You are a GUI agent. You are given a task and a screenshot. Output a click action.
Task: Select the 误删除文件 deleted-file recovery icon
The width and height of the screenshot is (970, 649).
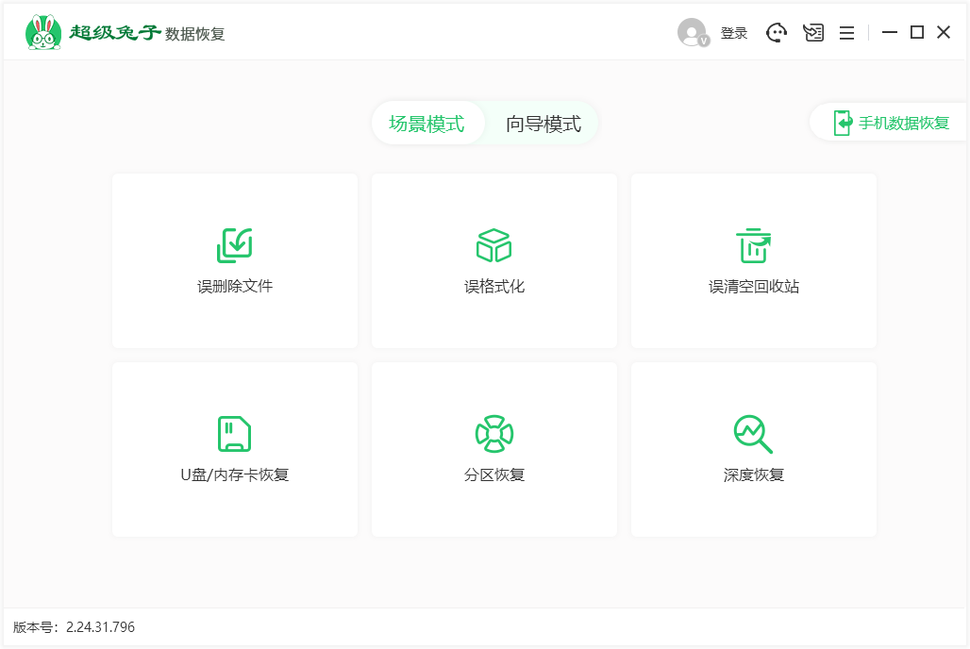click(x=235, y=243)
